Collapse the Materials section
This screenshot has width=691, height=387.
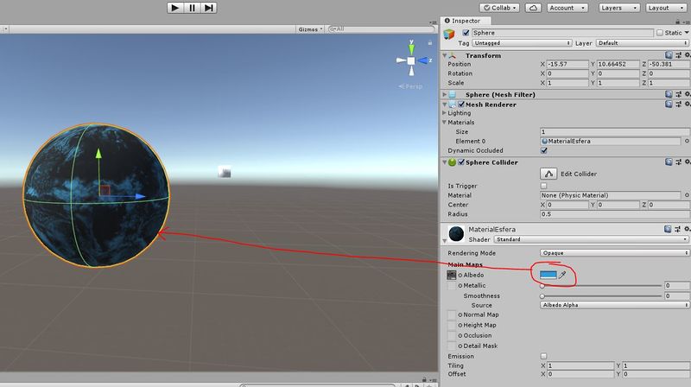point(444,122)
